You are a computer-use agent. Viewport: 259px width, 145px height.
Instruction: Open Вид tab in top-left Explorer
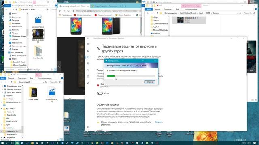pyautogui.click(x=30, y=6)
